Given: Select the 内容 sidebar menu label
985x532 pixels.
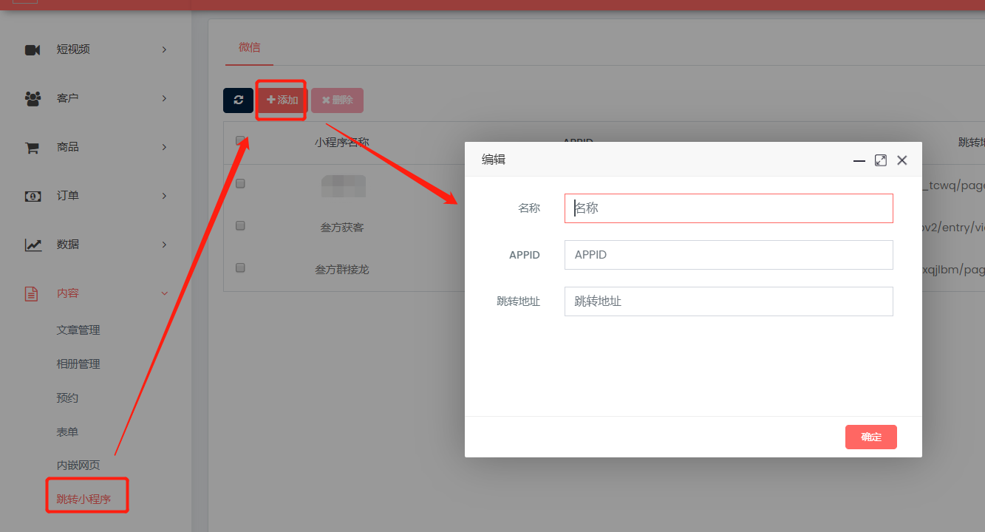Looking at the screenshot, I should pos(67,293).
